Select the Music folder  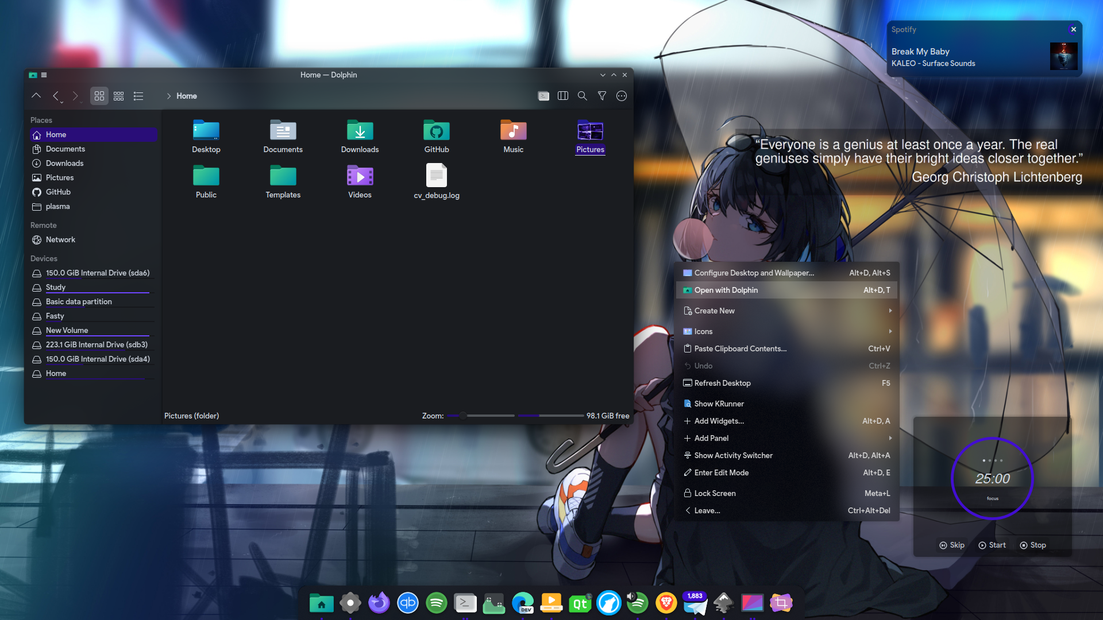click(x=514, y=137)
